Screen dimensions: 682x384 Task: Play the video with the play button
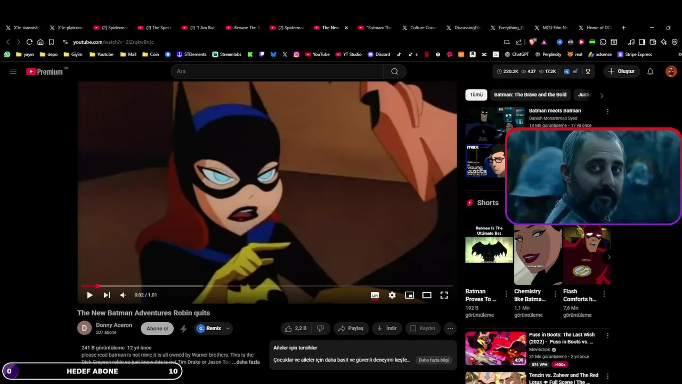(90, 295)
